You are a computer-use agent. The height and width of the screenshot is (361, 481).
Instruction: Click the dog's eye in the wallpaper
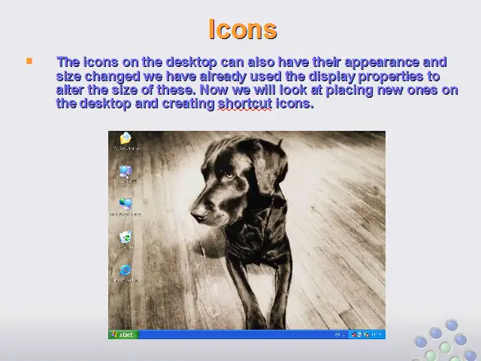[228, 174]
